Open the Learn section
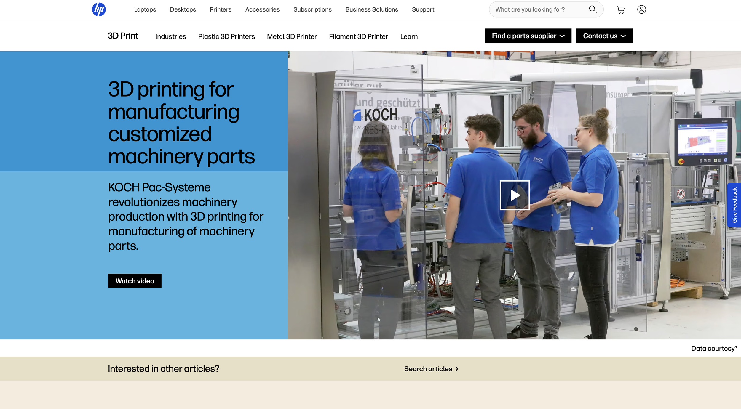Screen dimensions: 741x409 coord(409,36)
